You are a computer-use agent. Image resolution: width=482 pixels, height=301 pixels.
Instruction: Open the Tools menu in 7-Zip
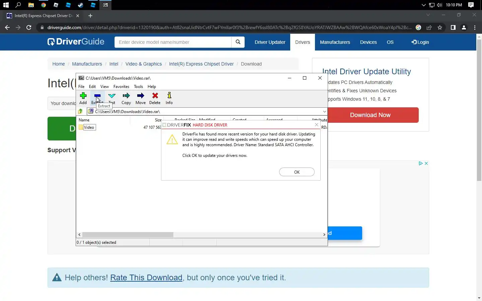[x=138, y=87]
